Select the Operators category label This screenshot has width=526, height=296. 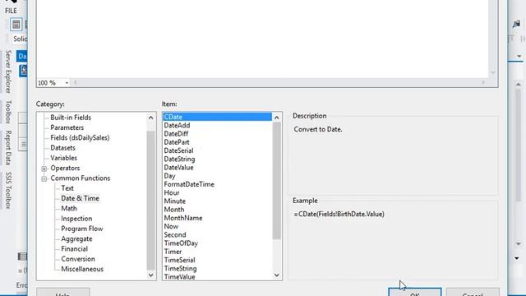(65, 168)
